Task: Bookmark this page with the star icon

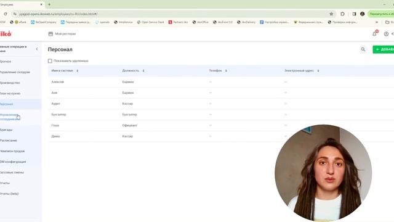Action: [331, 14]
